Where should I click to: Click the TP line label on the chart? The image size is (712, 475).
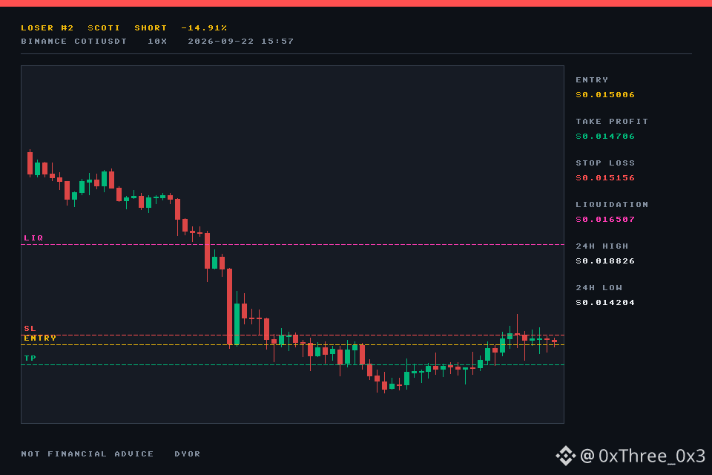coord(30,358)
